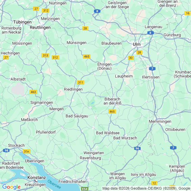Click the yellow 31n road shield
The height and width of the screenshot is (191, 191).
coord(27,151)
